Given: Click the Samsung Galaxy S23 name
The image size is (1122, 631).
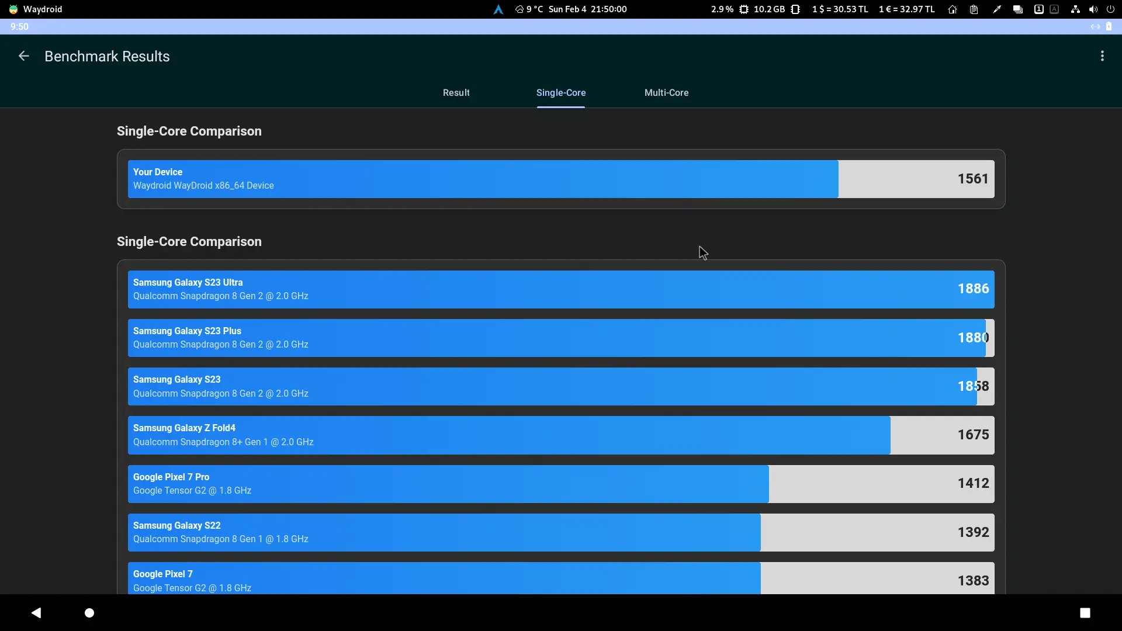Looking at the screenshot, I should pos(176,379).
